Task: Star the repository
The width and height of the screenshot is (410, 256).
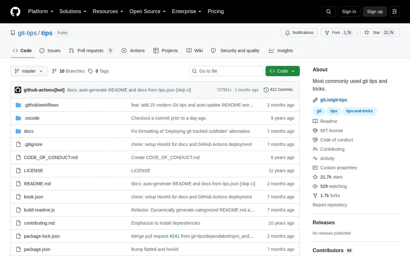Action: 380,33
